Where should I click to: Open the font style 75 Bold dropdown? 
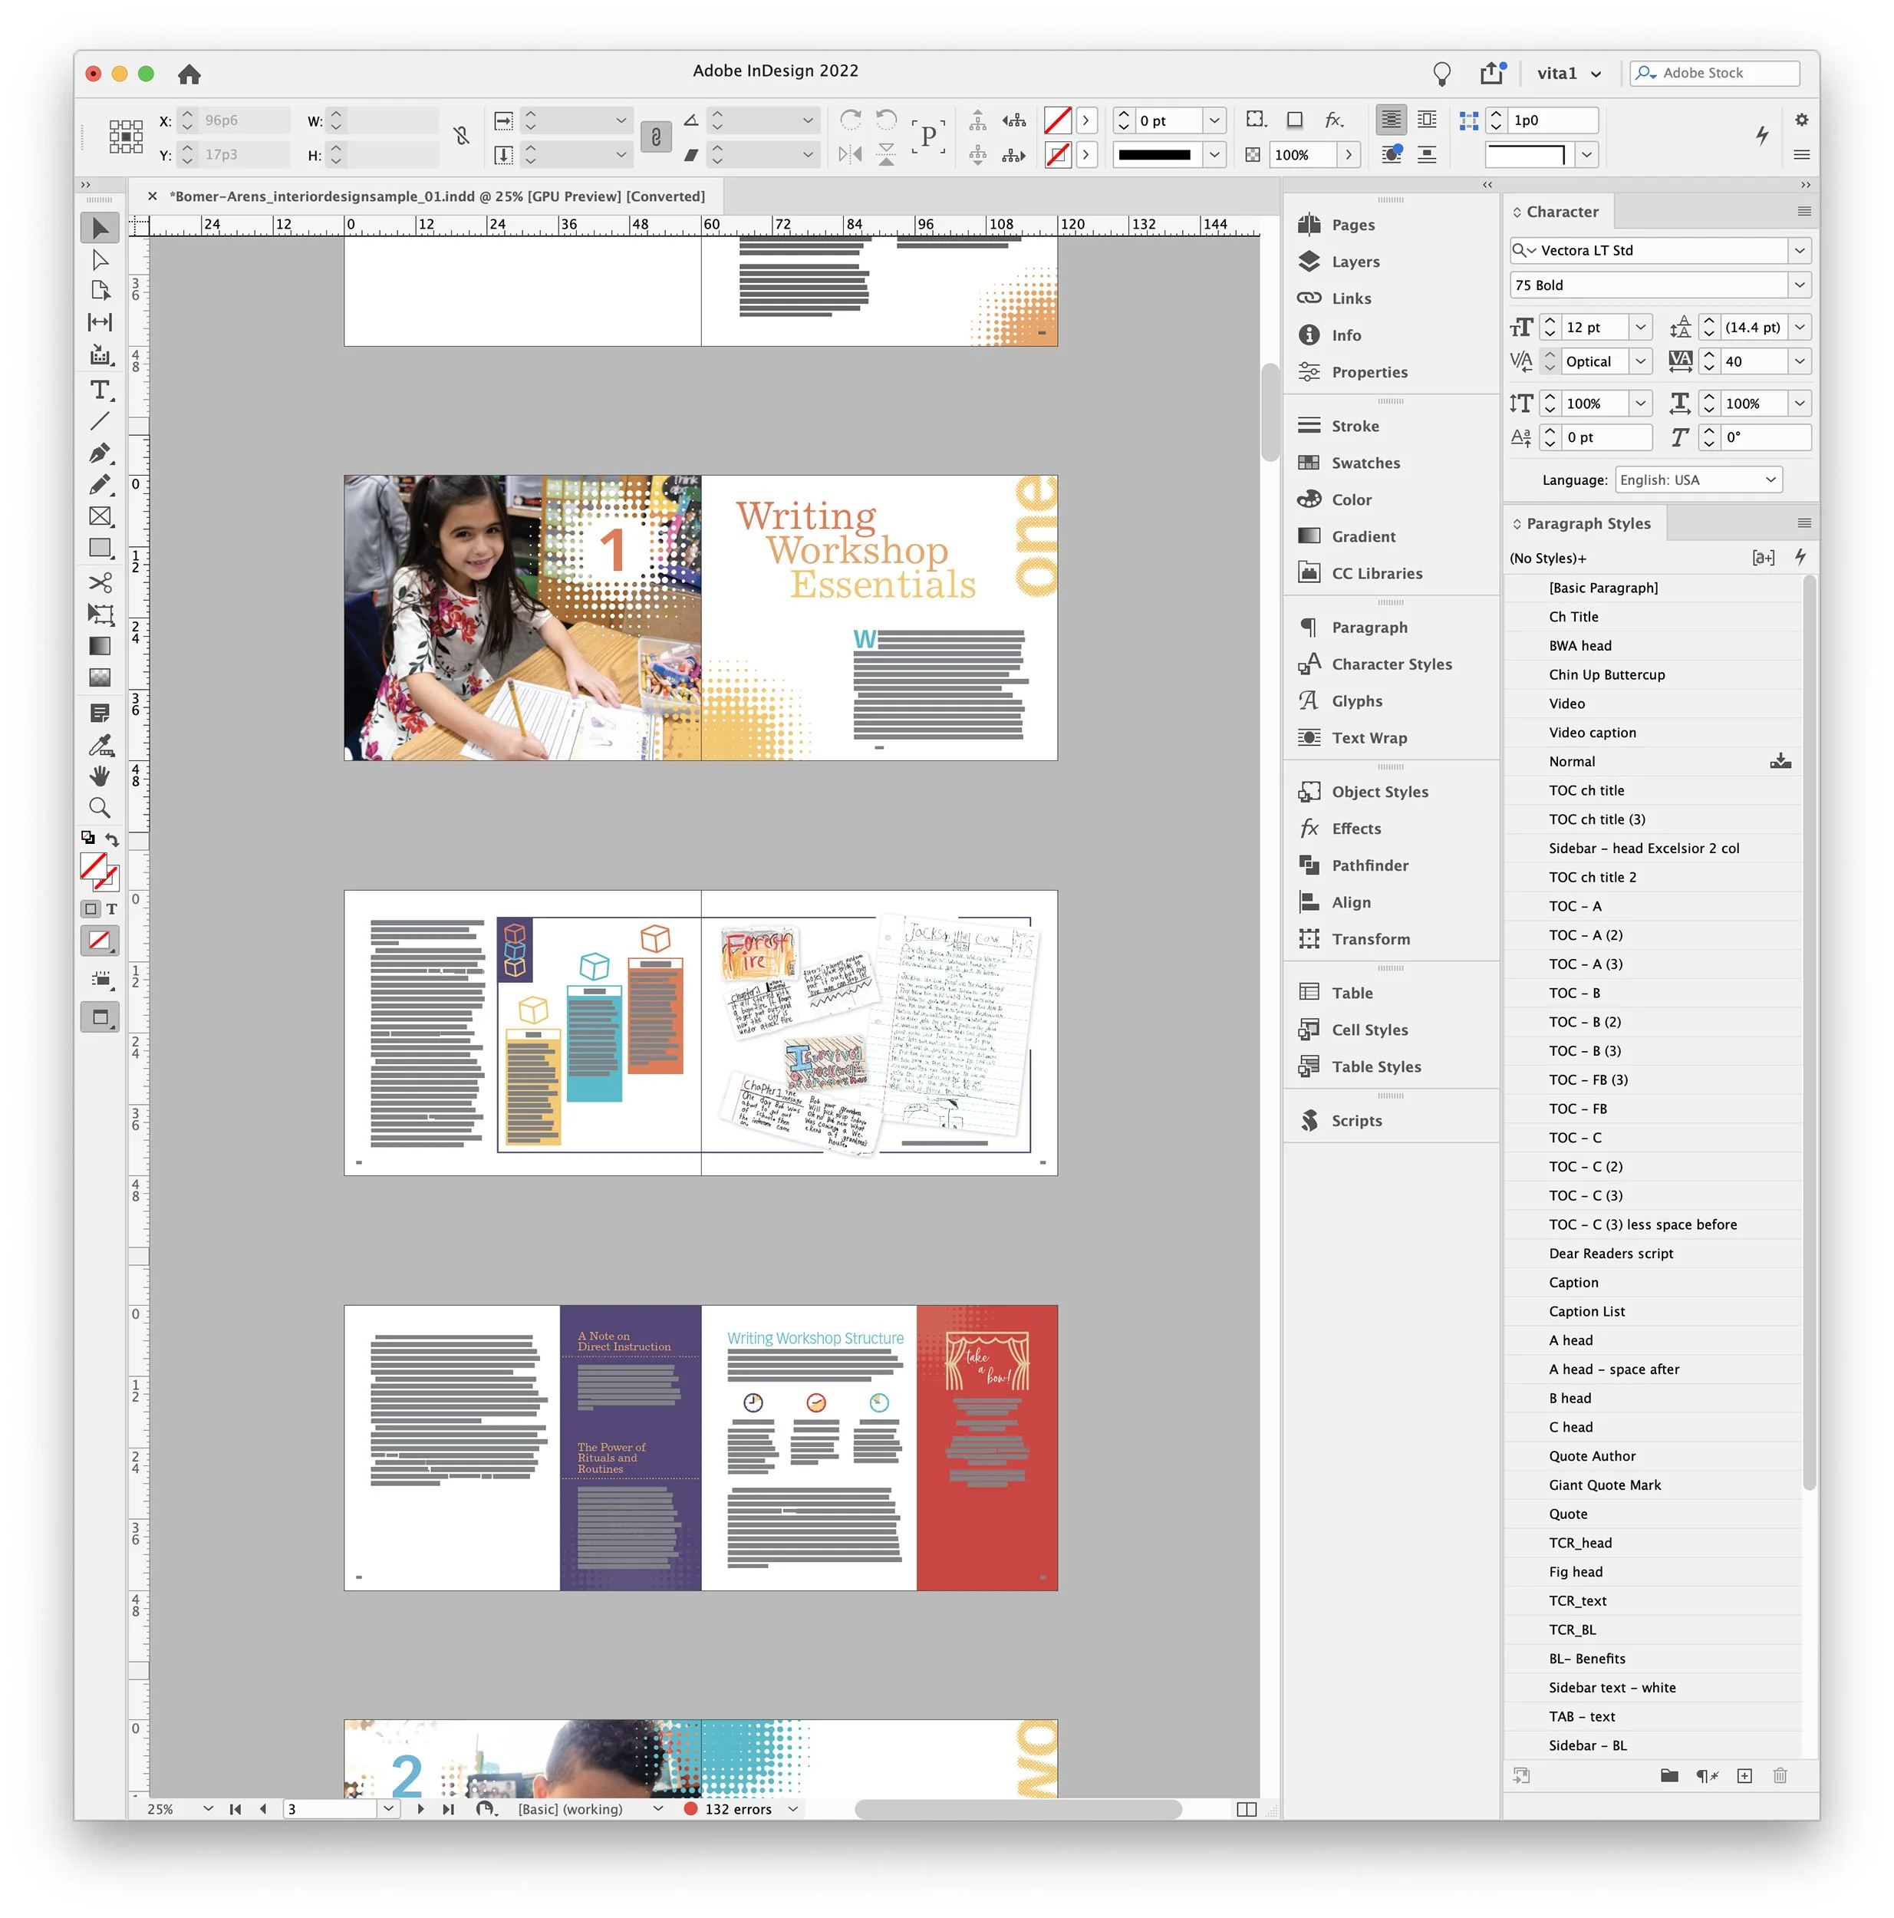[1797, 285]
